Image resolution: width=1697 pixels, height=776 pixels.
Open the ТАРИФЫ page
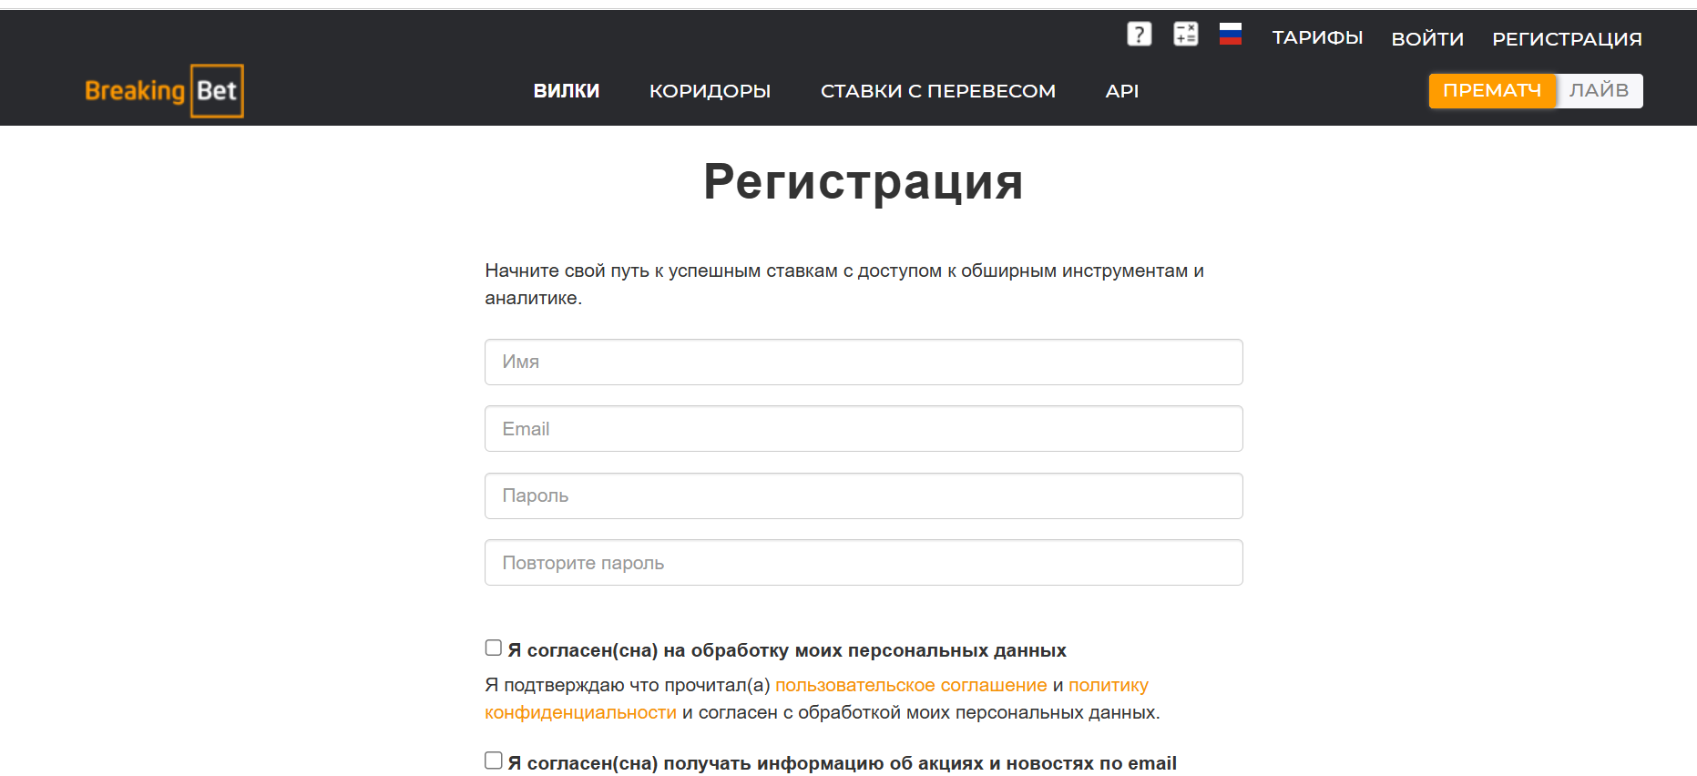pos(1317,38)
